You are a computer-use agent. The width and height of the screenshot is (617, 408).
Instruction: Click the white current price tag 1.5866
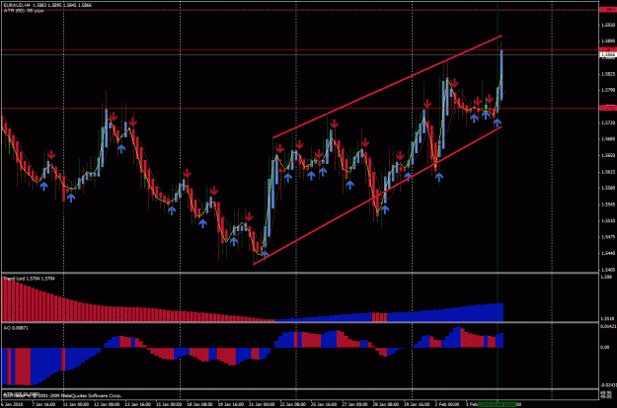tap(608, 54)
